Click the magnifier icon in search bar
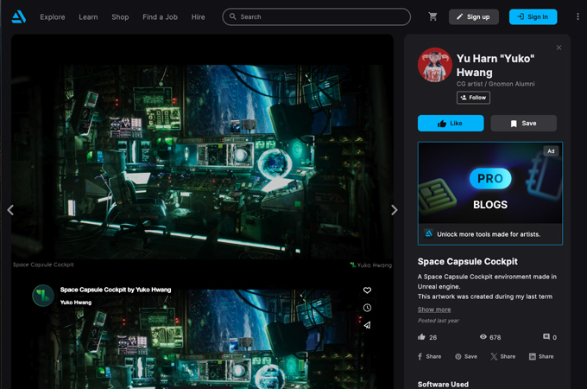 tap(232, 16)
